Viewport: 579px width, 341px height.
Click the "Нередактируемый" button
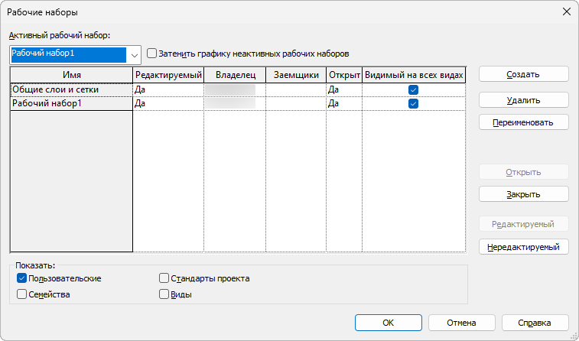(x=523, y=247)
